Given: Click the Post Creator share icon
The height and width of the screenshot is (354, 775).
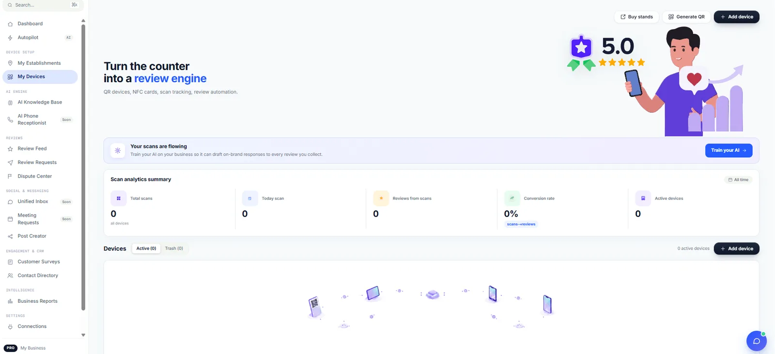Looking at the screenshot, I should coord(10,236).
